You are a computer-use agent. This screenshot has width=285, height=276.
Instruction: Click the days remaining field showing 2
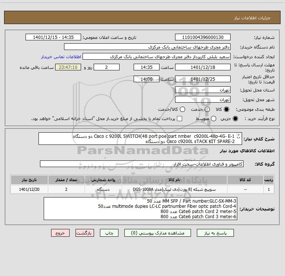107,67
